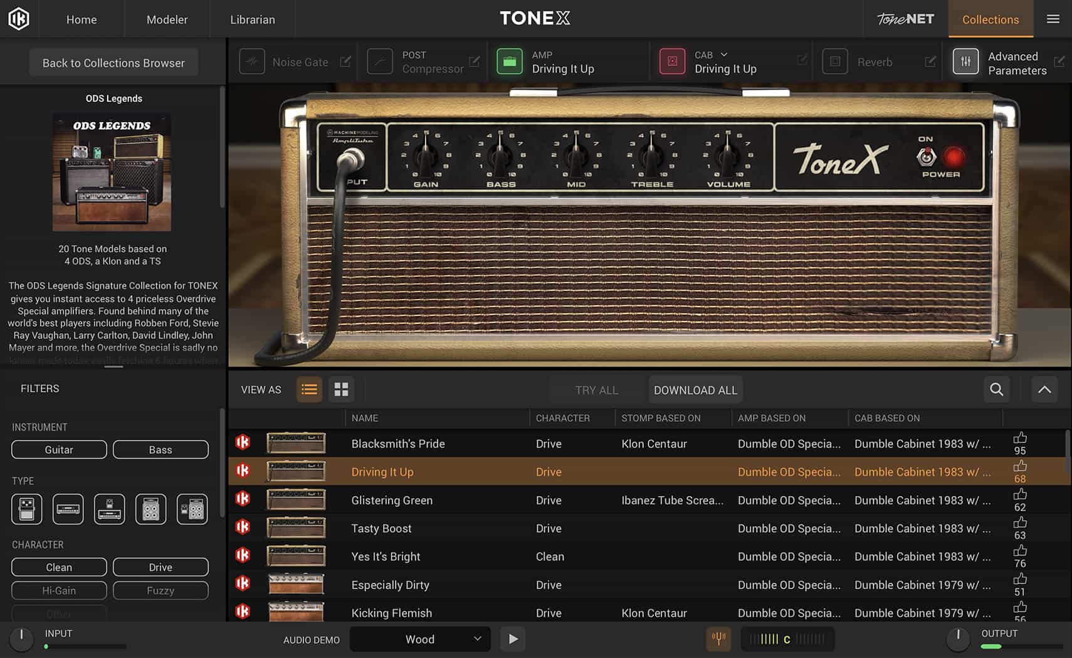Viewport: 1072px width, 658px height.
Task: Edit Noise Gate settings
Action: point(345,61)
